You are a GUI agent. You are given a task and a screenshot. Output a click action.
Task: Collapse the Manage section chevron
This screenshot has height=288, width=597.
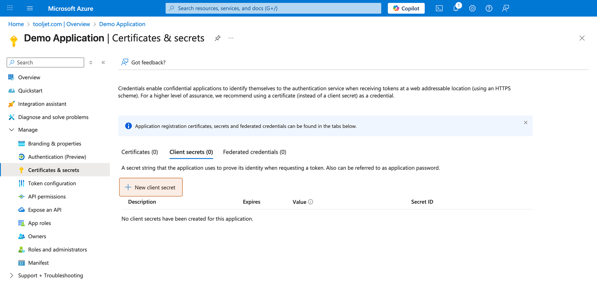(x=11, y=130)
